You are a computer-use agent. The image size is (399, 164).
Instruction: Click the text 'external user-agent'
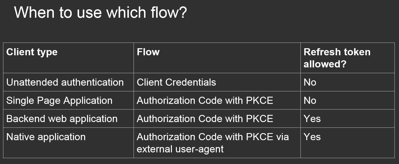pyautogui.click(x=180, y=149)
